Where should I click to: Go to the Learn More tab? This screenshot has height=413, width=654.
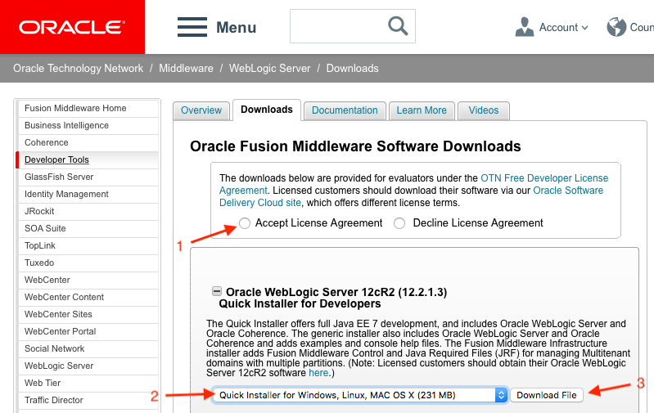tap(422, 110)
